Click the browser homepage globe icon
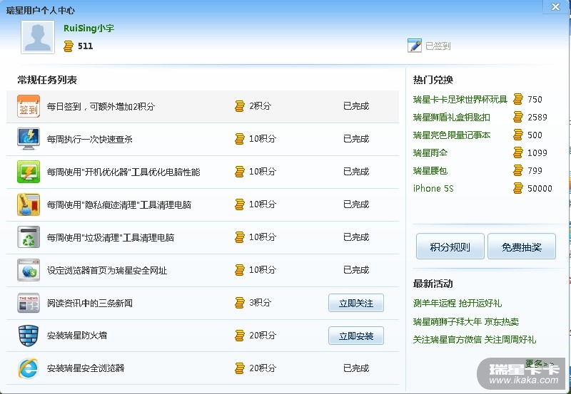The image size is (571, 394). click(29, 270)
